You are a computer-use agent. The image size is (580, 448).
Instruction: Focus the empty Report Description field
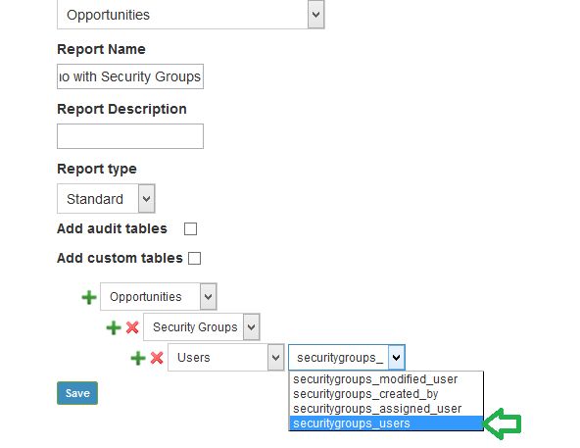click(x=130, y=136)
